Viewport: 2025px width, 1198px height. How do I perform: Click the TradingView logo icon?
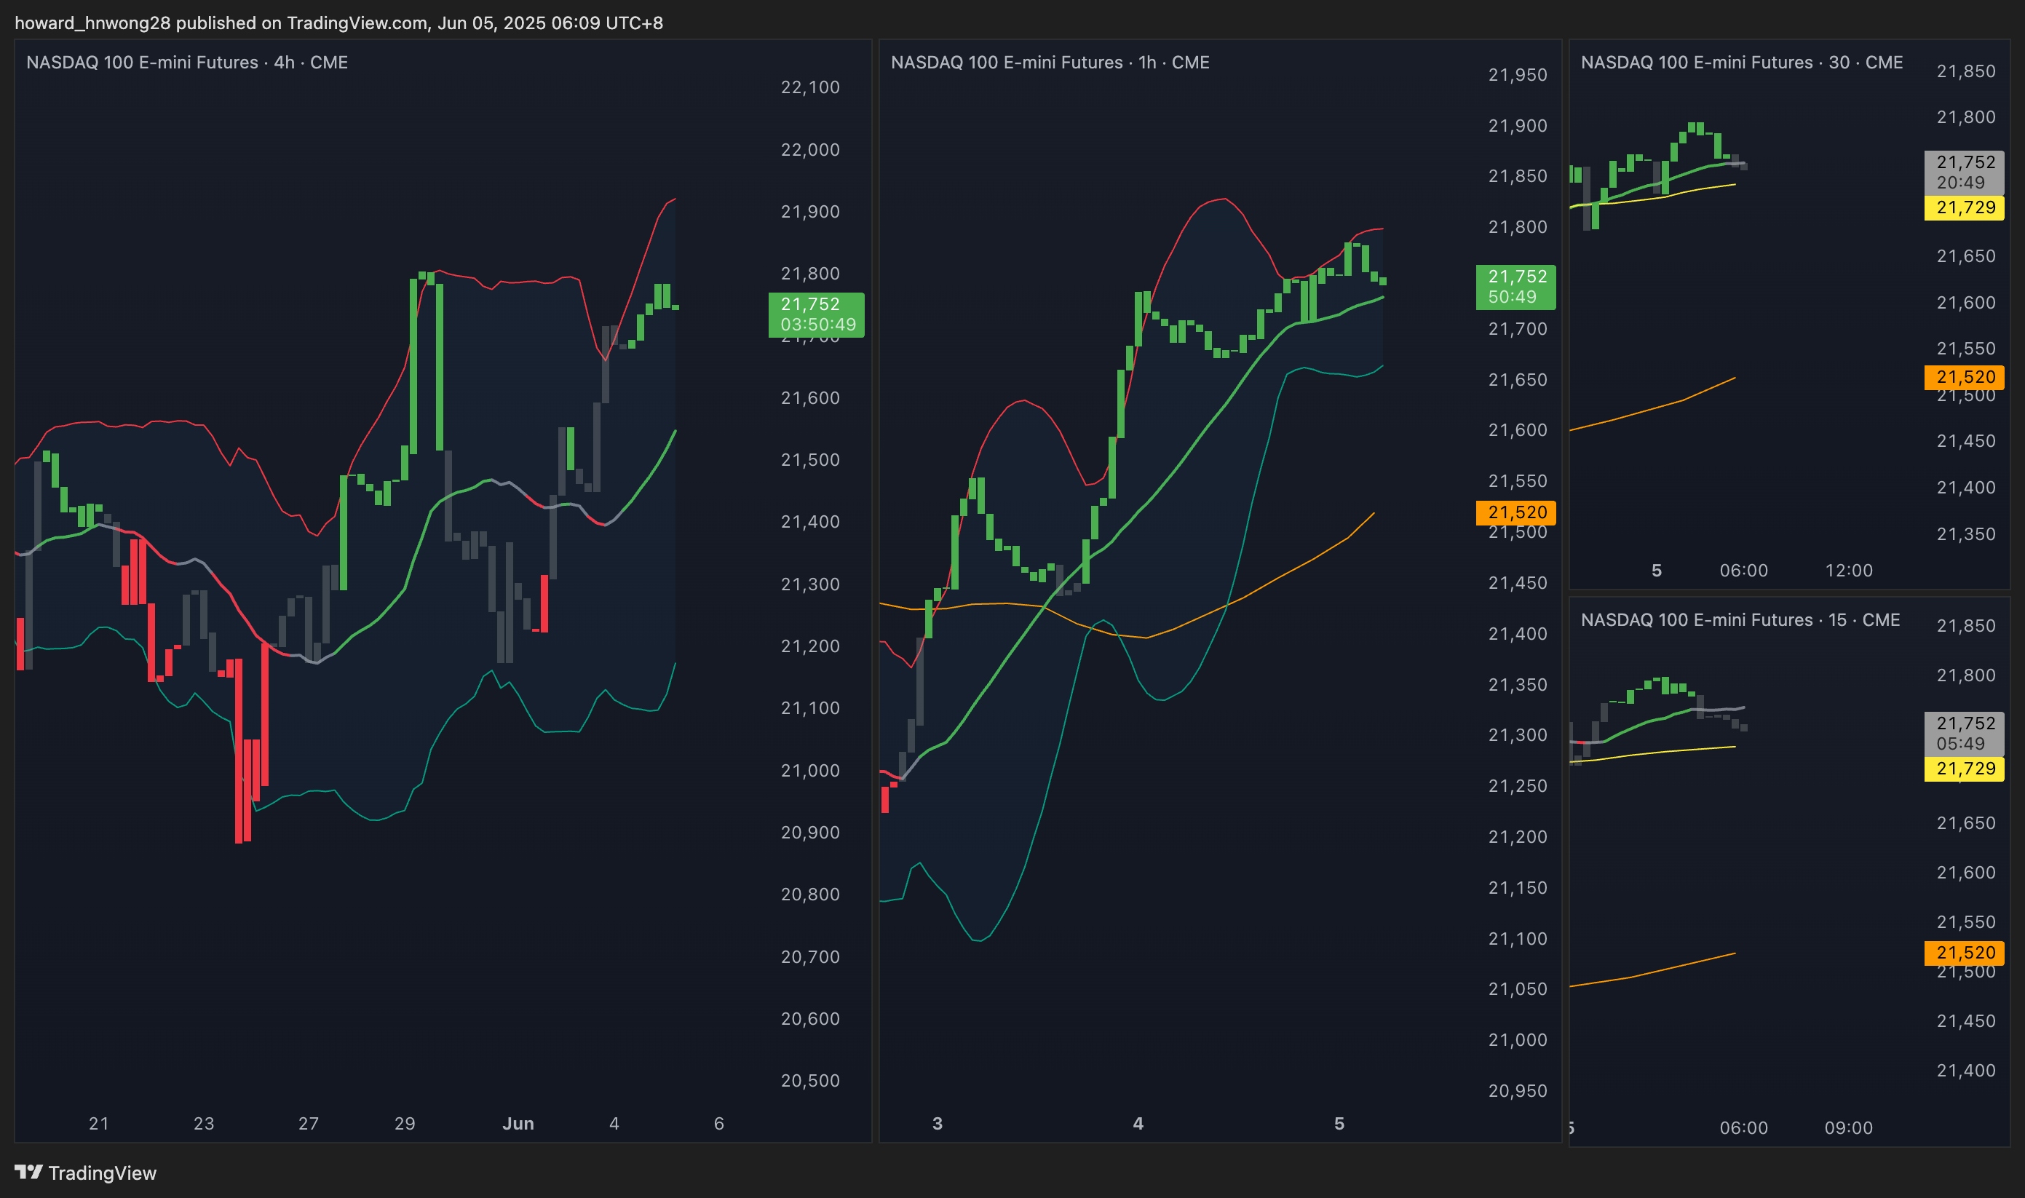point(28,1171)
